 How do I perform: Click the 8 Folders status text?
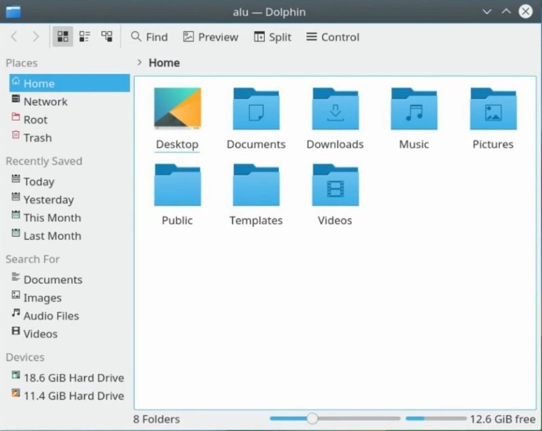pyautogui.click(x=157, y=419)
